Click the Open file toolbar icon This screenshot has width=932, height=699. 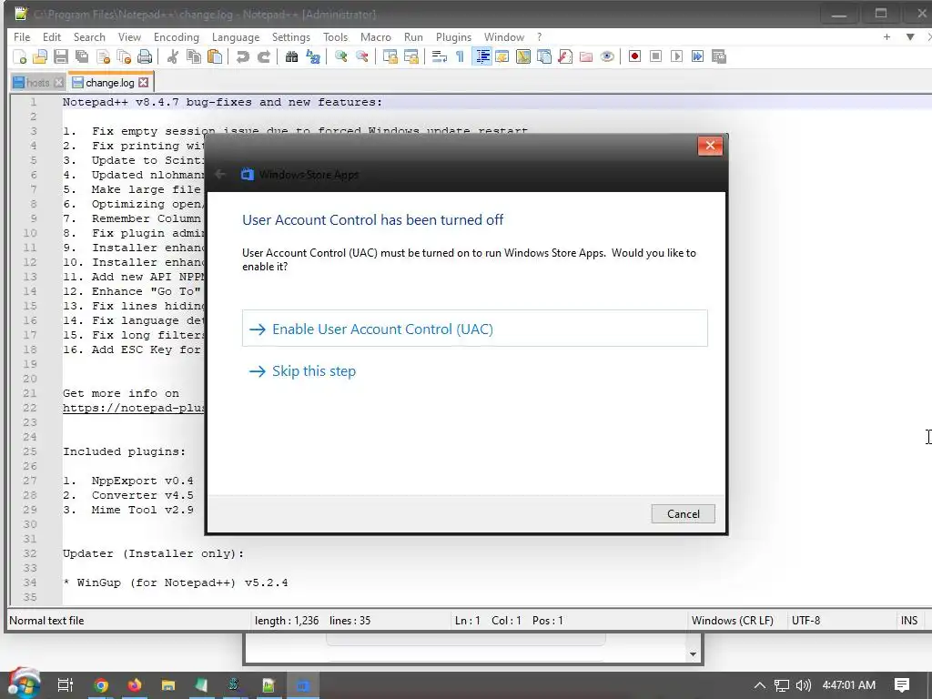pos(40,56)
